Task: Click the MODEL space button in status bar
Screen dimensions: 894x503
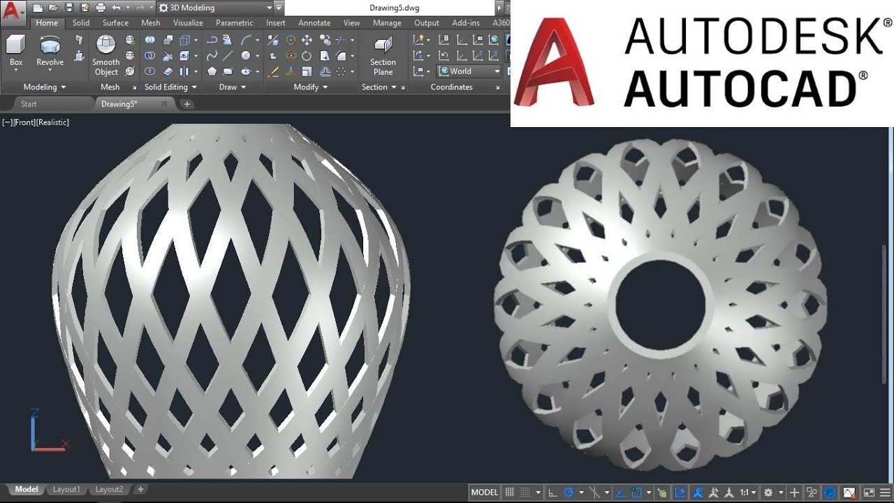Action: point(485,493)
